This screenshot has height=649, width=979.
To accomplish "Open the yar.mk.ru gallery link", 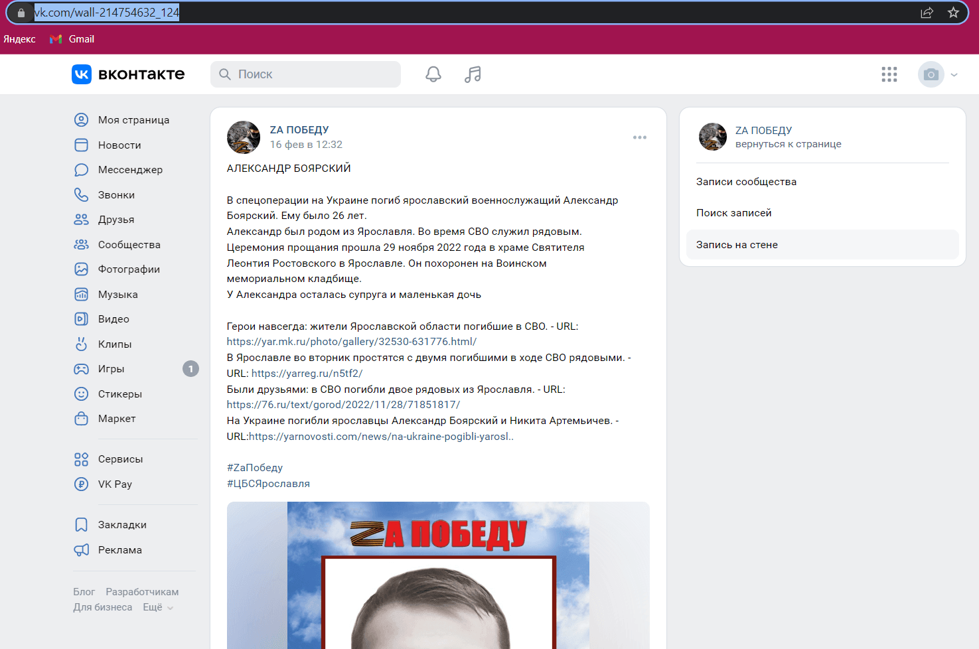I will (x=352, y=342).
